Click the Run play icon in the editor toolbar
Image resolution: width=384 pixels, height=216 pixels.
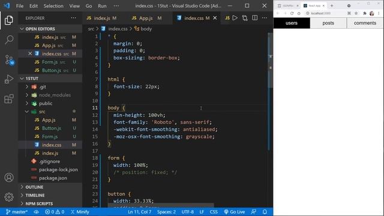click(x=235, y=18)
